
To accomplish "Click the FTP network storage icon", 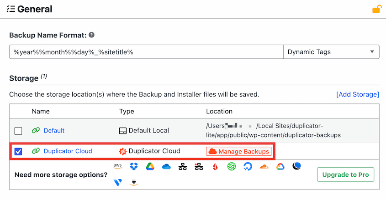I will (x=183, y=167).
